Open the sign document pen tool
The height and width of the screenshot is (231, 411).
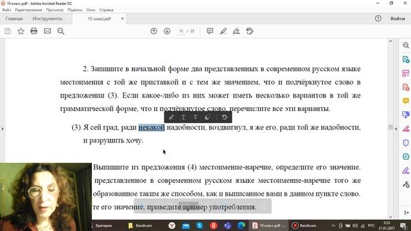(236, 31)
